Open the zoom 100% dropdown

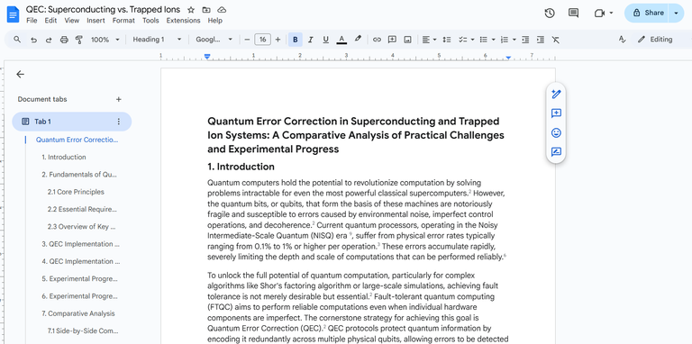pos(105,40)
